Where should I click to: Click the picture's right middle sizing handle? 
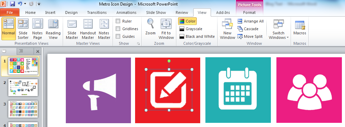pyautogui.click(x=192, y=90)
